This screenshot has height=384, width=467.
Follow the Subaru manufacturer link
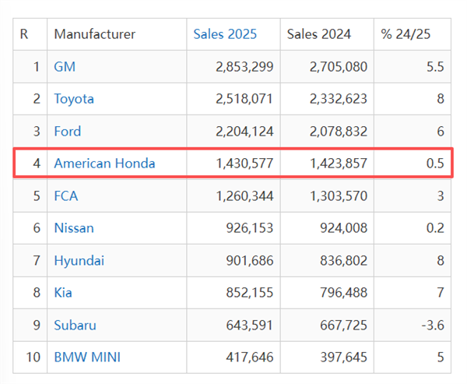[x=75, y=326]
